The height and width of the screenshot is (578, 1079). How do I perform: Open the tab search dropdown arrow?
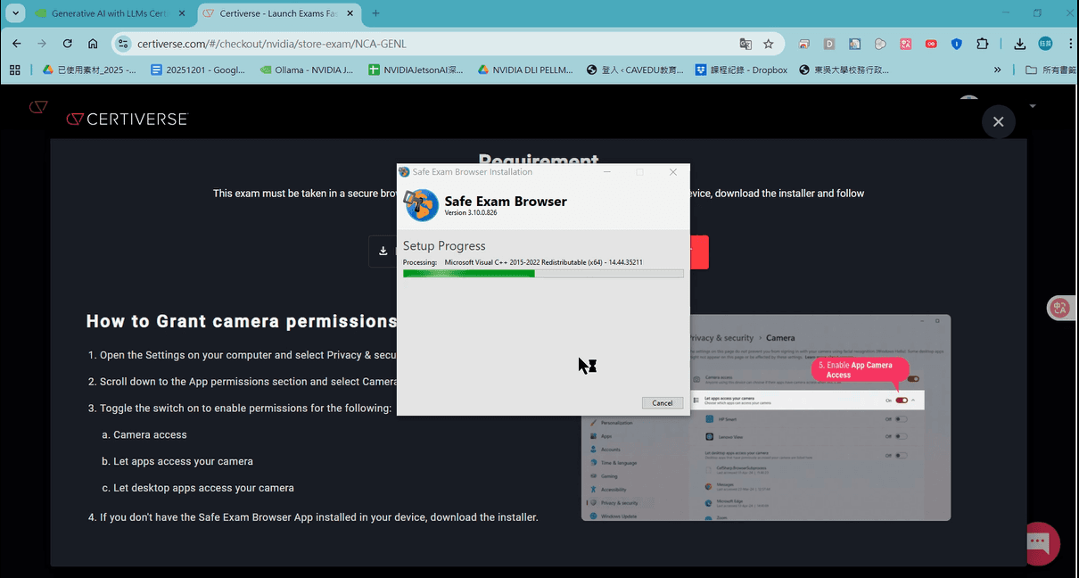[16, 13]
